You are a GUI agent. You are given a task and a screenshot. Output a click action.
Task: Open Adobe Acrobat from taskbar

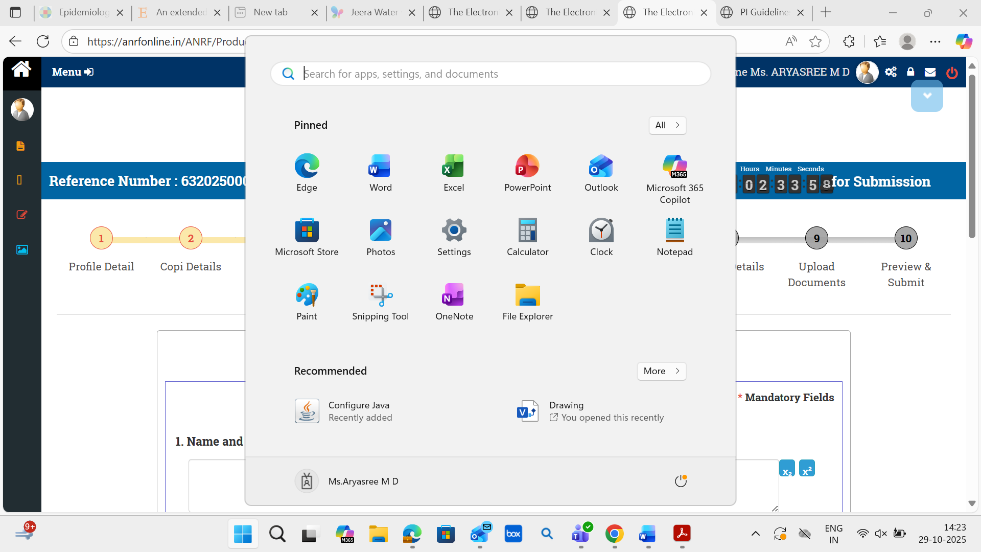[x=682, y=534]
